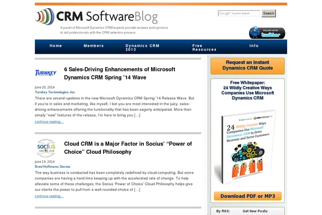Click the blog tagline about Microsoft Dynamics CRM experts
This screenshot has width=322, height=215.
114,30
